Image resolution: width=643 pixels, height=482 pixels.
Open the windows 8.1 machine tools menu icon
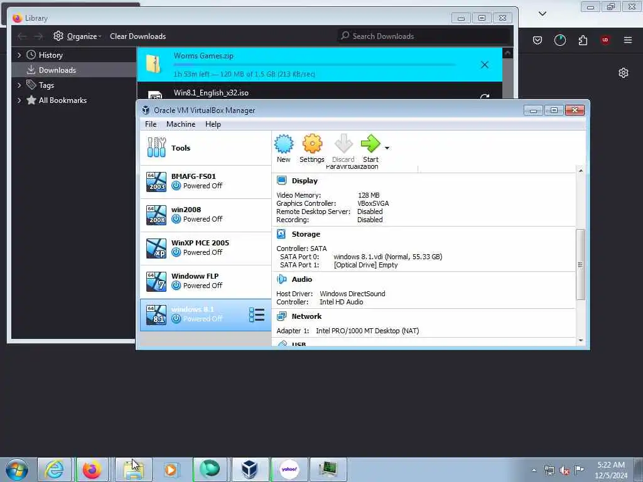(x=257, y=315)
